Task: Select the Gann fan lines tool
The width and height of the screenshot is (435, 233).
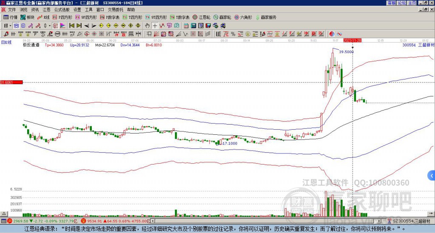Action: [x=156, y=34]
